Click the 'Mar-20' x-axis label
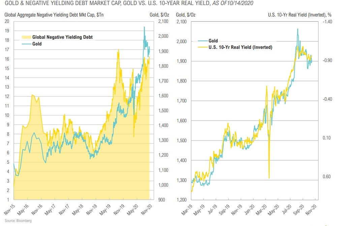Viewport: 339px width, 226px height. (262, 209)
